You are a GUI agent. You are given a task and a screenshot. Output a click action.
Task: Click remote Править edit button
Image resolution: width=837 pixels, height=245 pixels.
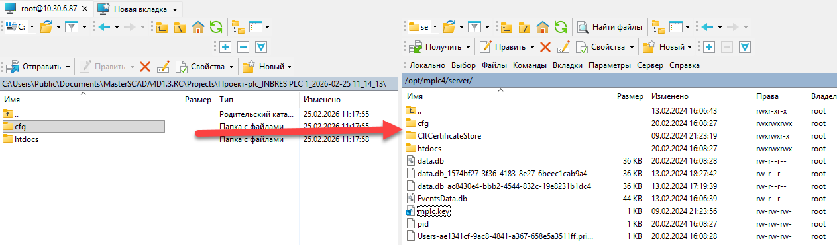click(x=503, y=47)
